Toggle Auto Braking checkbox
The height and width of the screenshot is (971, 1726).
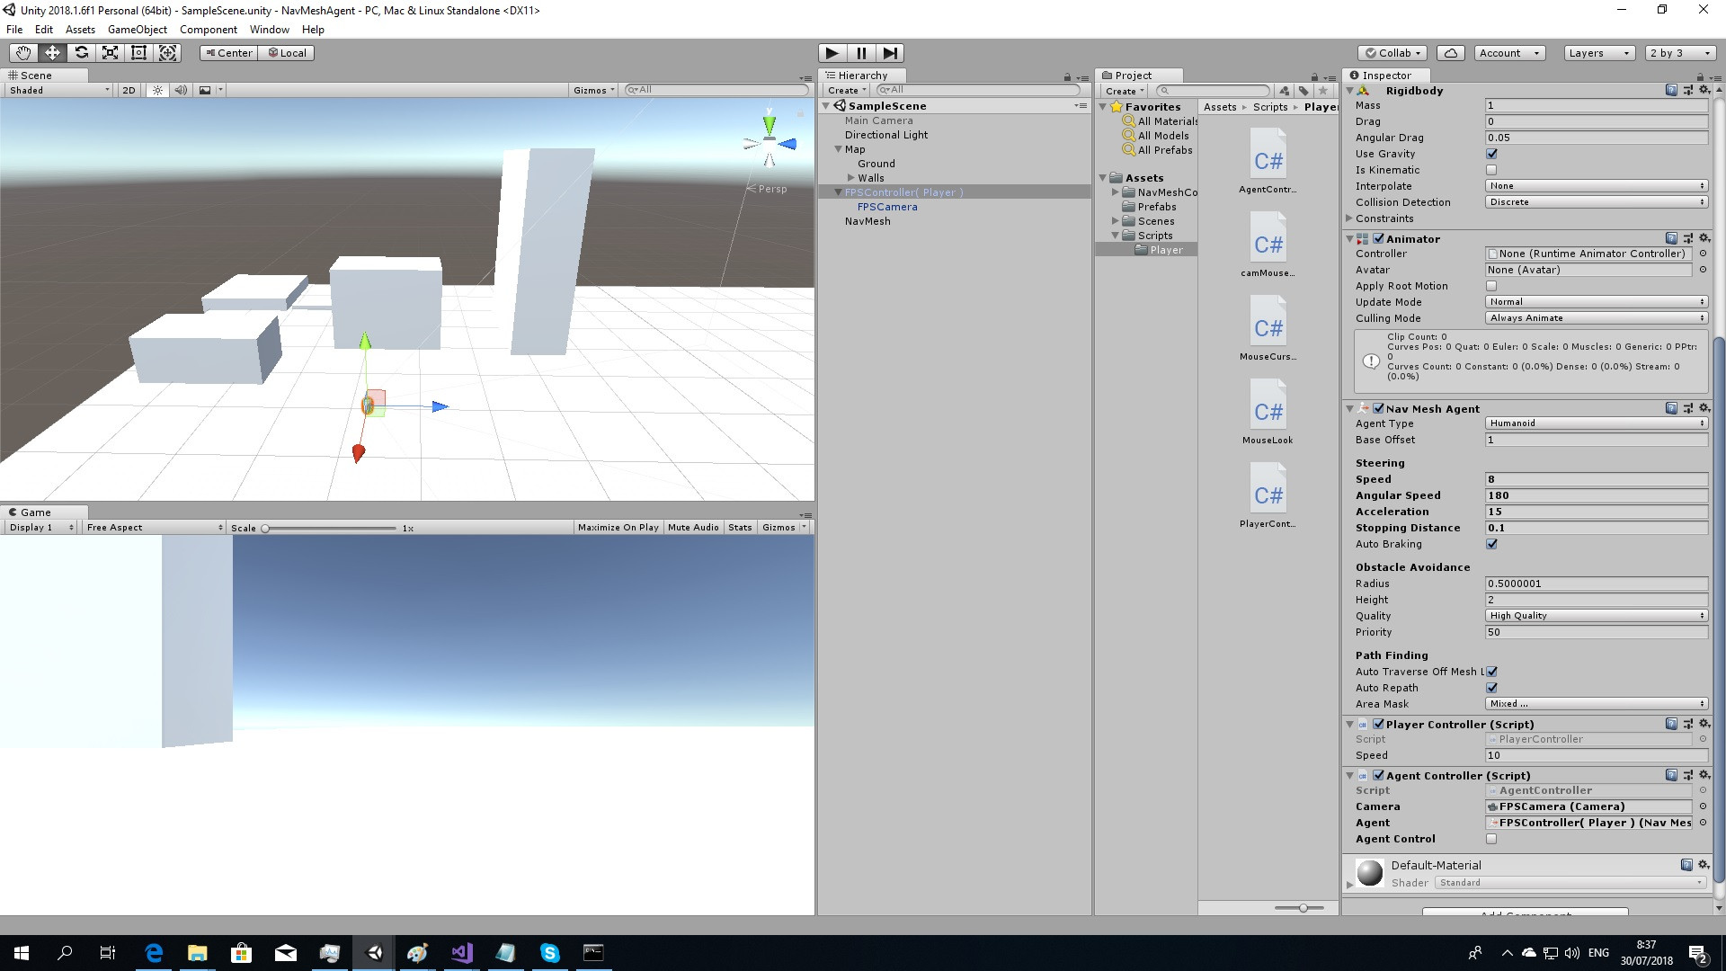[1491, 544]
